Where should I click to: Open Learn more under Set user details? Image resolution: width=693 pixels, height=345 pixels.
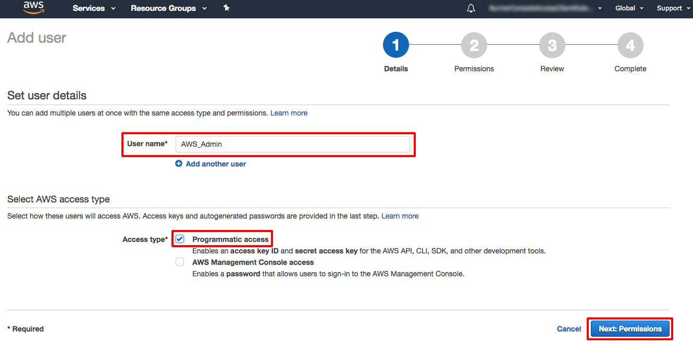[x=289, y=113]
